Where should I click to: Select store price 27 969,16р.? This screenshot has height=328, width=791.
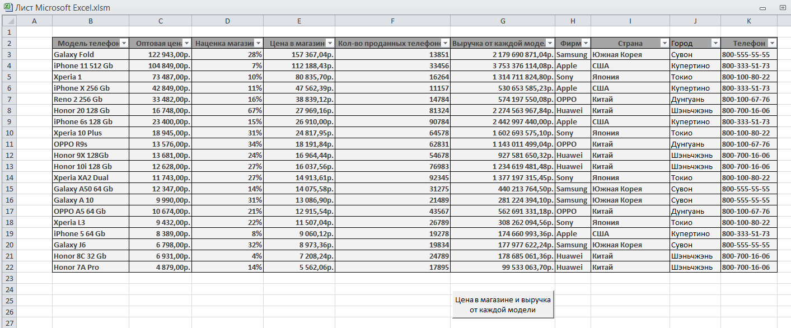299,110
